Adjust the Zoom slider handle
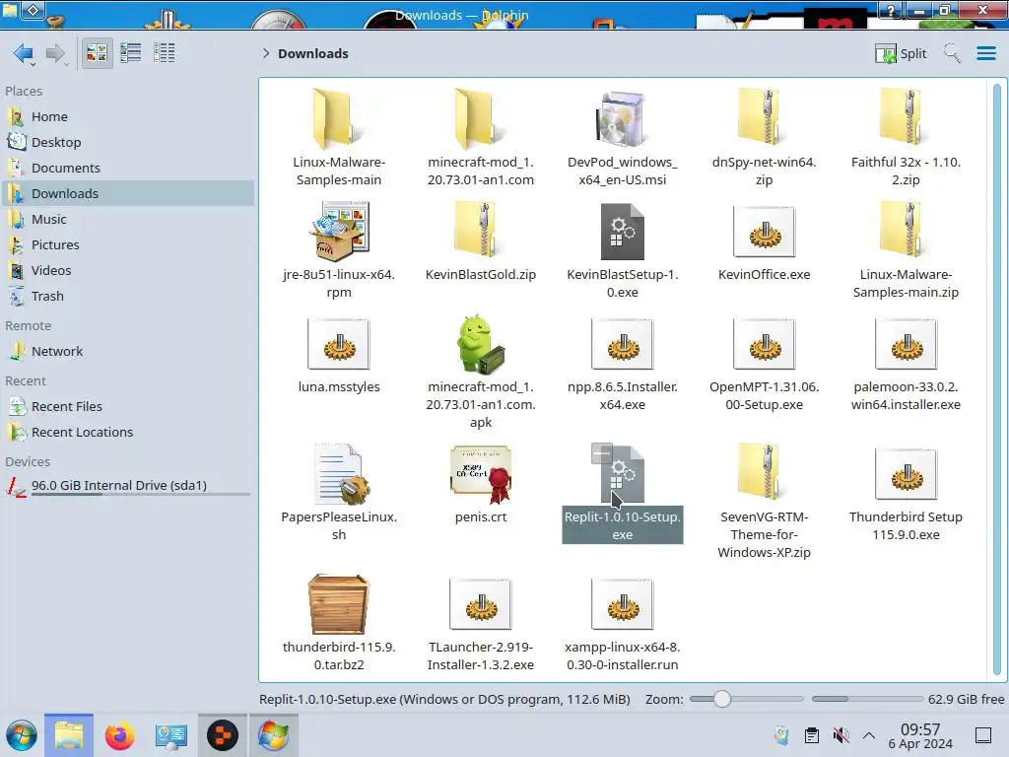 [722, 699]
